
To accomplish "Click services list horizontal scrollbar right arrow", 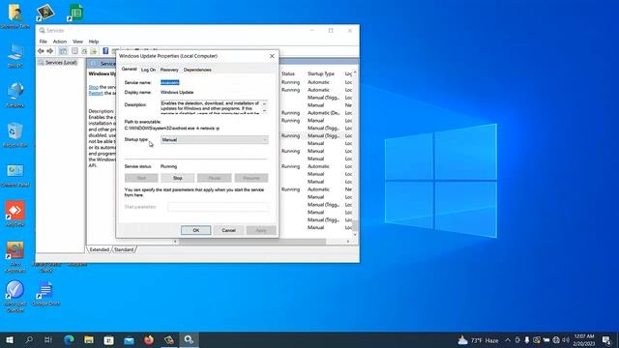I will click(348, 242).
